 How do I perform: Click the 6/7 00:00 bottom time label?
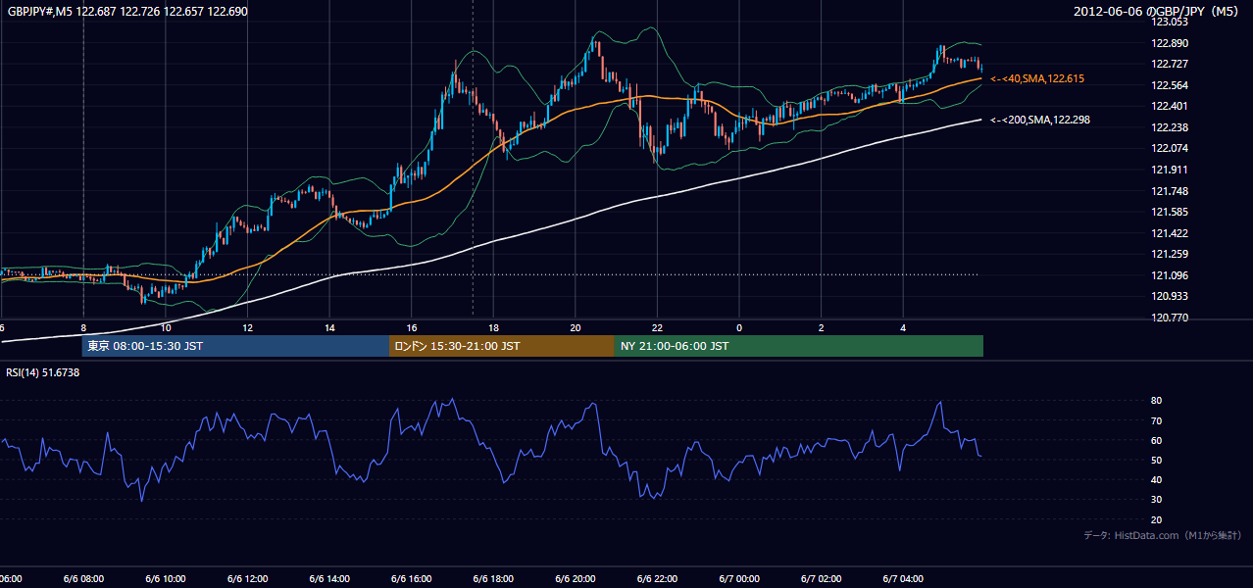[x=739, y=579]
